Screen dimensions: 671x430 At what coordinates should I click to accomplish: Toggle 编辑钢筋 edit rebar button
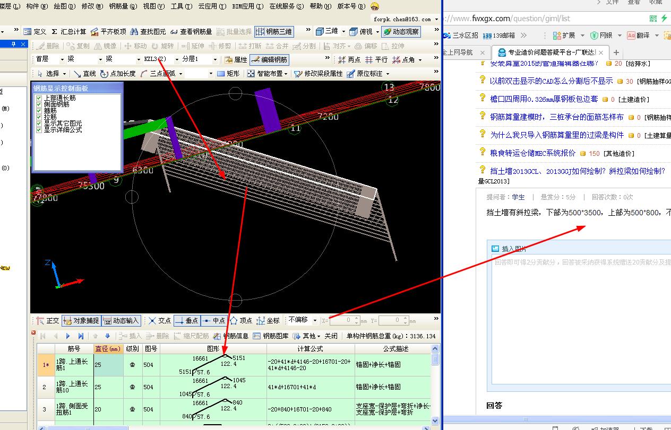tap(270, 60)
